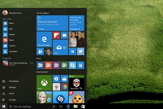Select Calculator in Most Used list
This screenshot has width=163, height=109.
(x=13, y=51)
